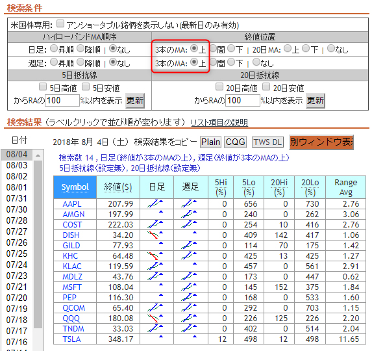
Task: Copy results with the Plain button
Action: [211, 142]
